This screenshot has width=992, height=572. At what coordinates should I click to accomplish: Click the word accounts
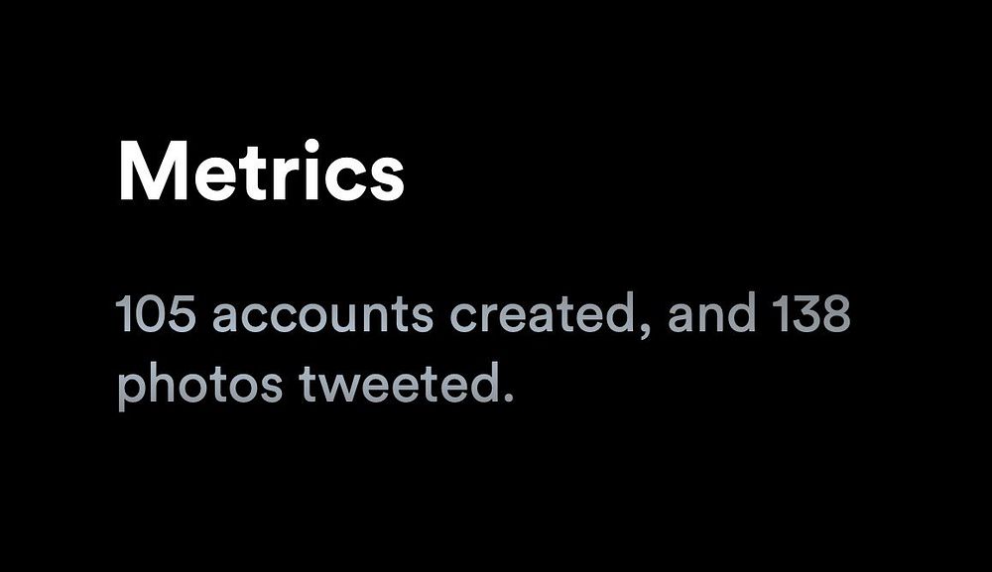322,316
